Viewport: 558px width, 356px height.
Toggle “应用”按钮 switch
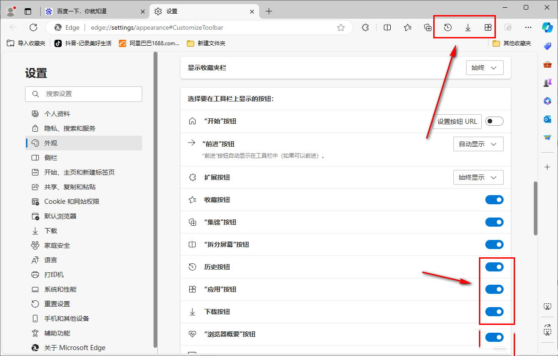tap(494, 289)
